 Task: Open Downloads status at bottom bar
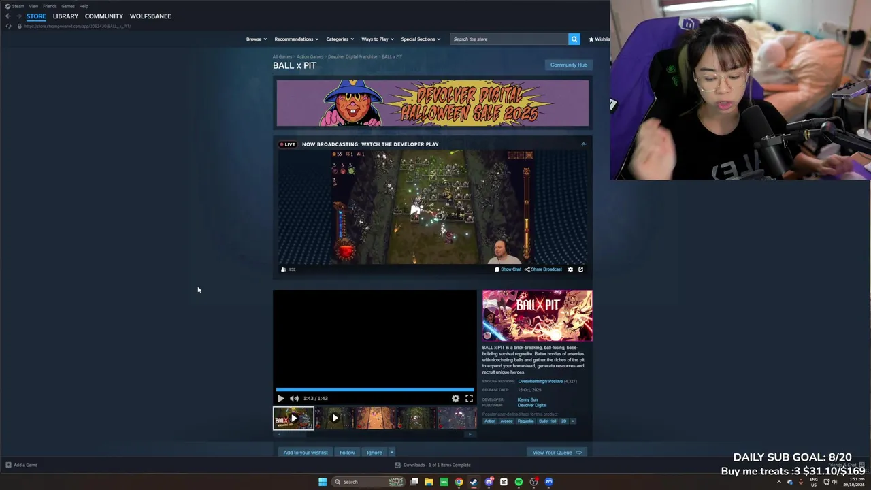433,465
